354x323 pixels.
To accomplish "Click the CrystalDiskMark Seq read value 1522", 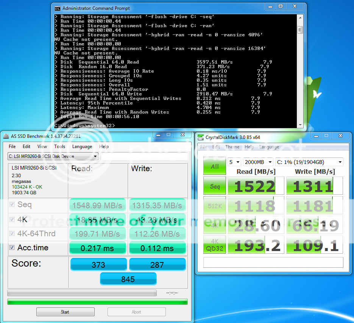I will coord(256,186).
